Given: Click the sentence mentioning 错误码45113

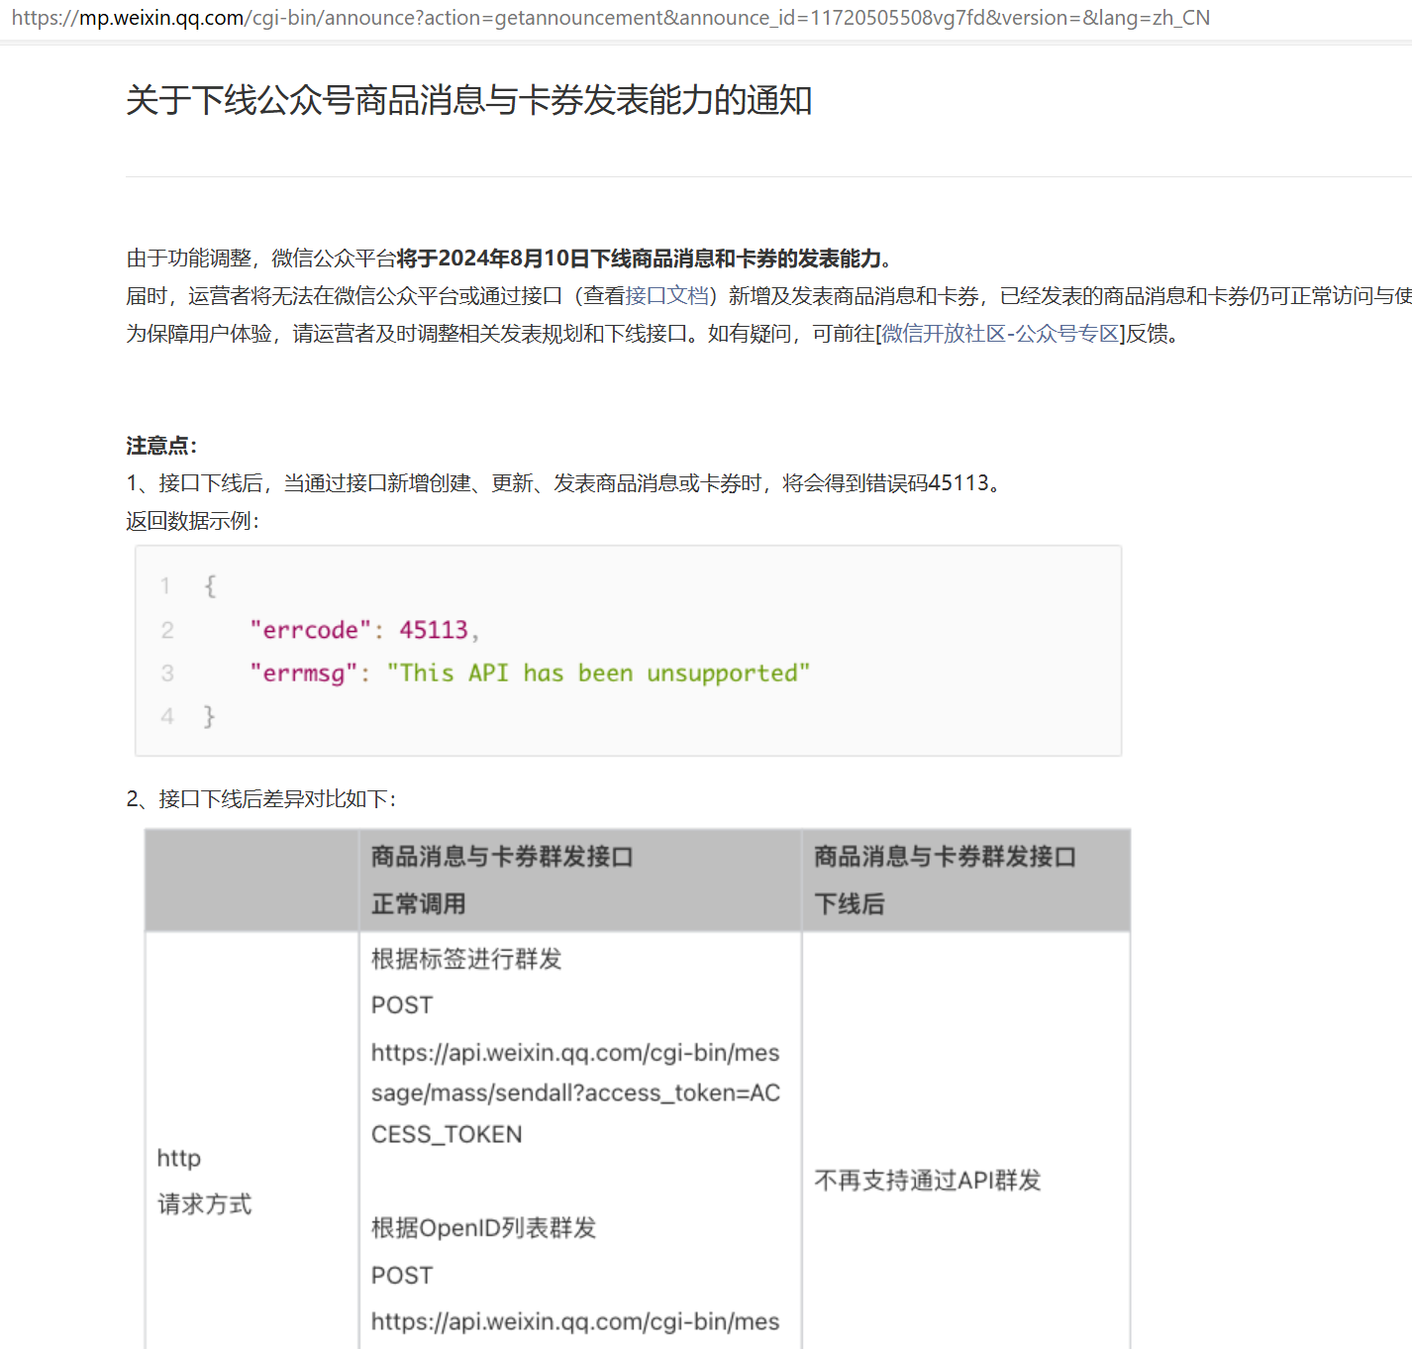Looking at the screenshot, I should (x=567, y=483).
